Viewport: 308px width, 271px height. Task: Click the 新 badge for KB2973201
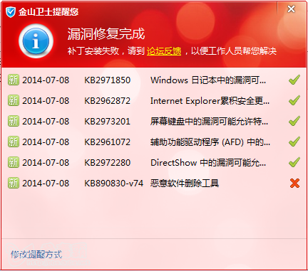click(14, 121)
